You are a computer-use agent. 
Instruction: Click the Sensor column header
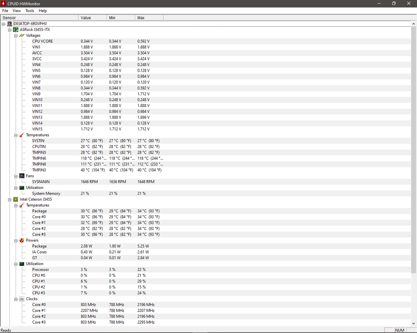click(39, 17)
